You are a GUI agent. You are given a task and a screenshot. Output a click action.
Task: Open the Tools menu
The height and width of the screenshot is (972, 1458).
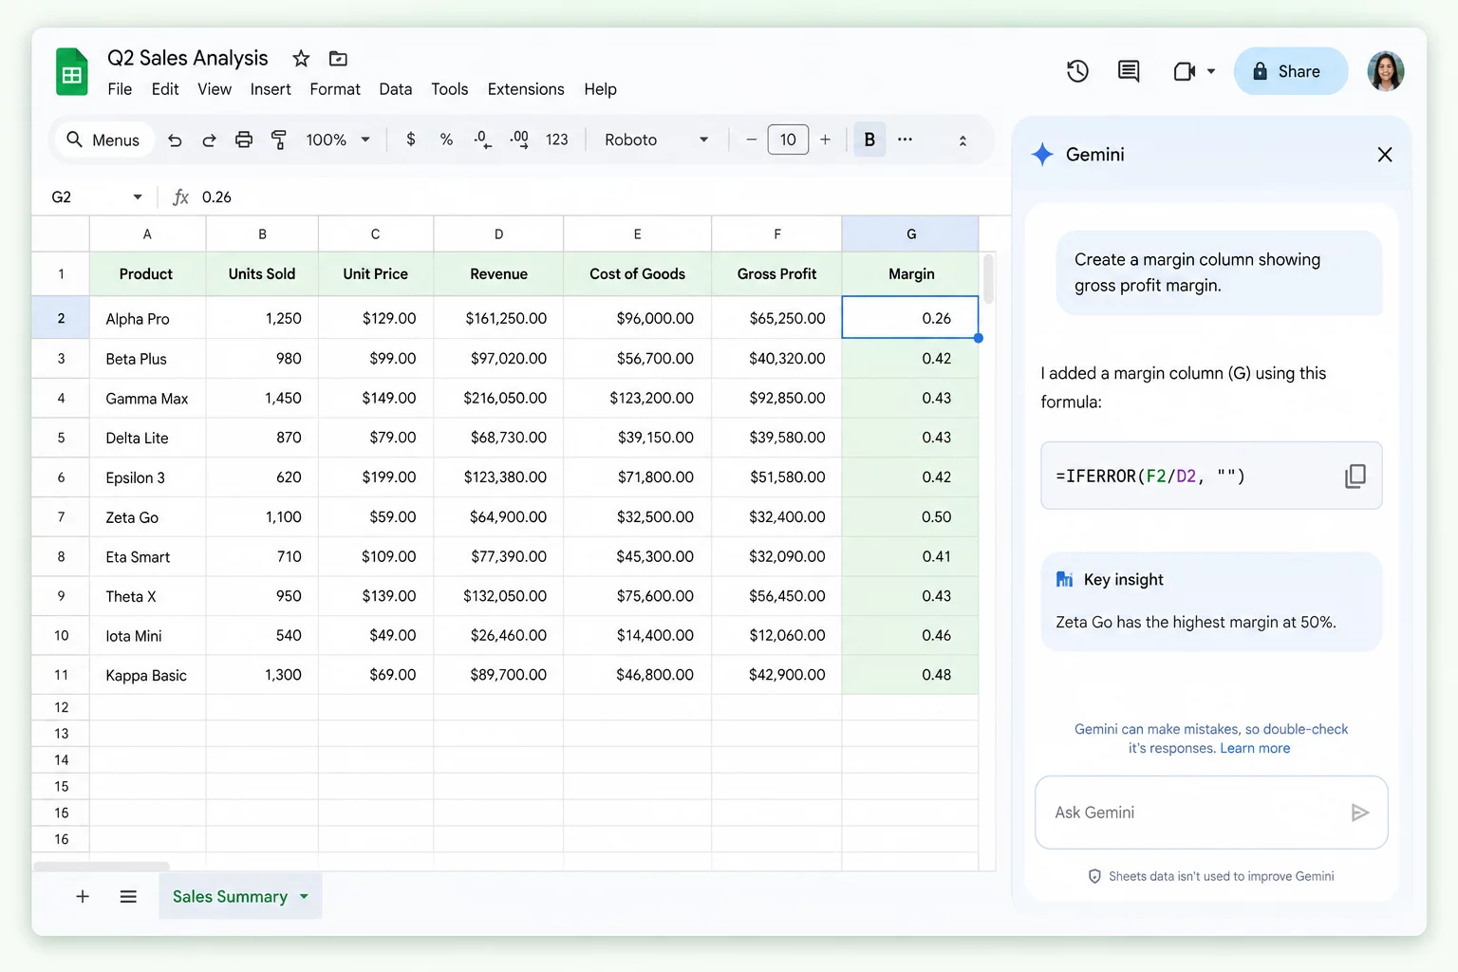(450, 89)
